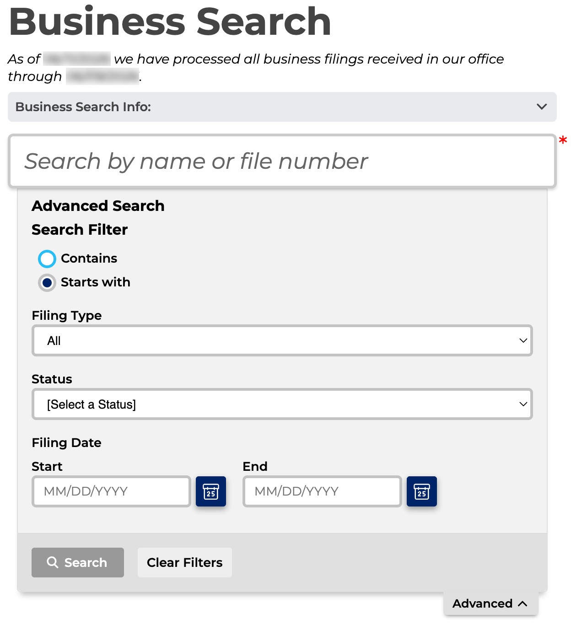Click the Clear Filters button
Viewport: 571px width, 625px height.
185,562
